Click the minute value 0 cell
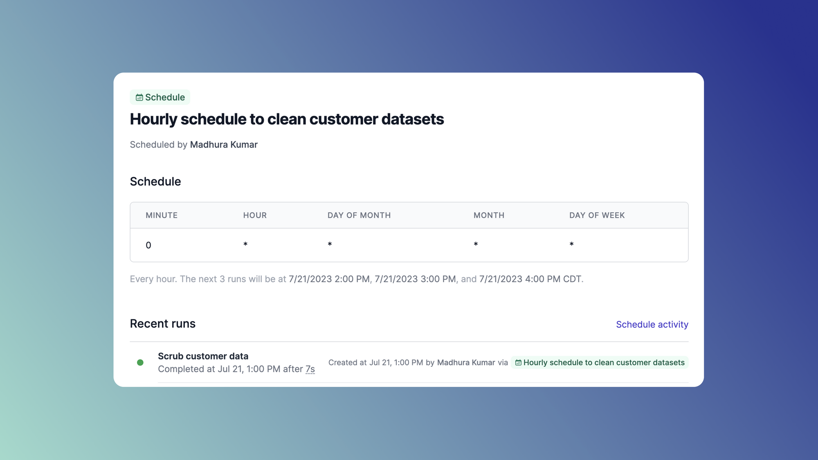 click(x=148, y=245)
